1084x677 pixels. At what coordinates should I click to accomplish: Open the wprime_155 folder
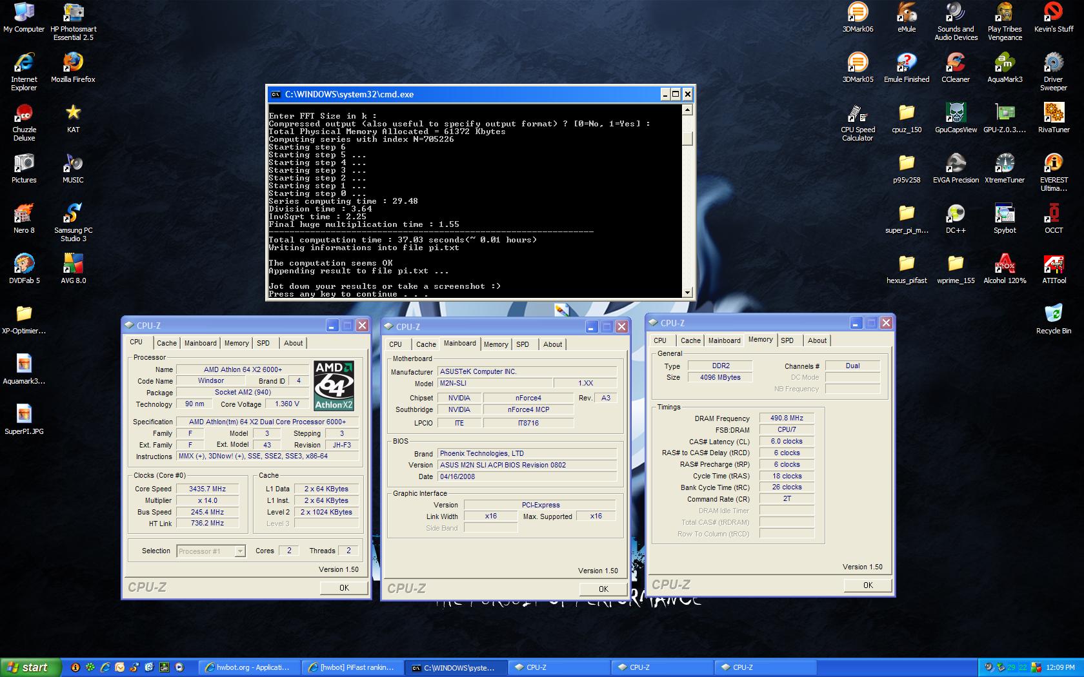coord(956,269)
